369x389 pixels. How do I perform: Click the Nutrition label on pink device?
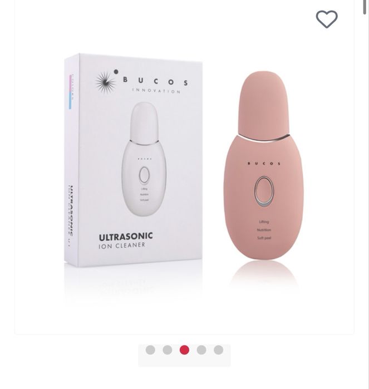(x=264, y=230)
